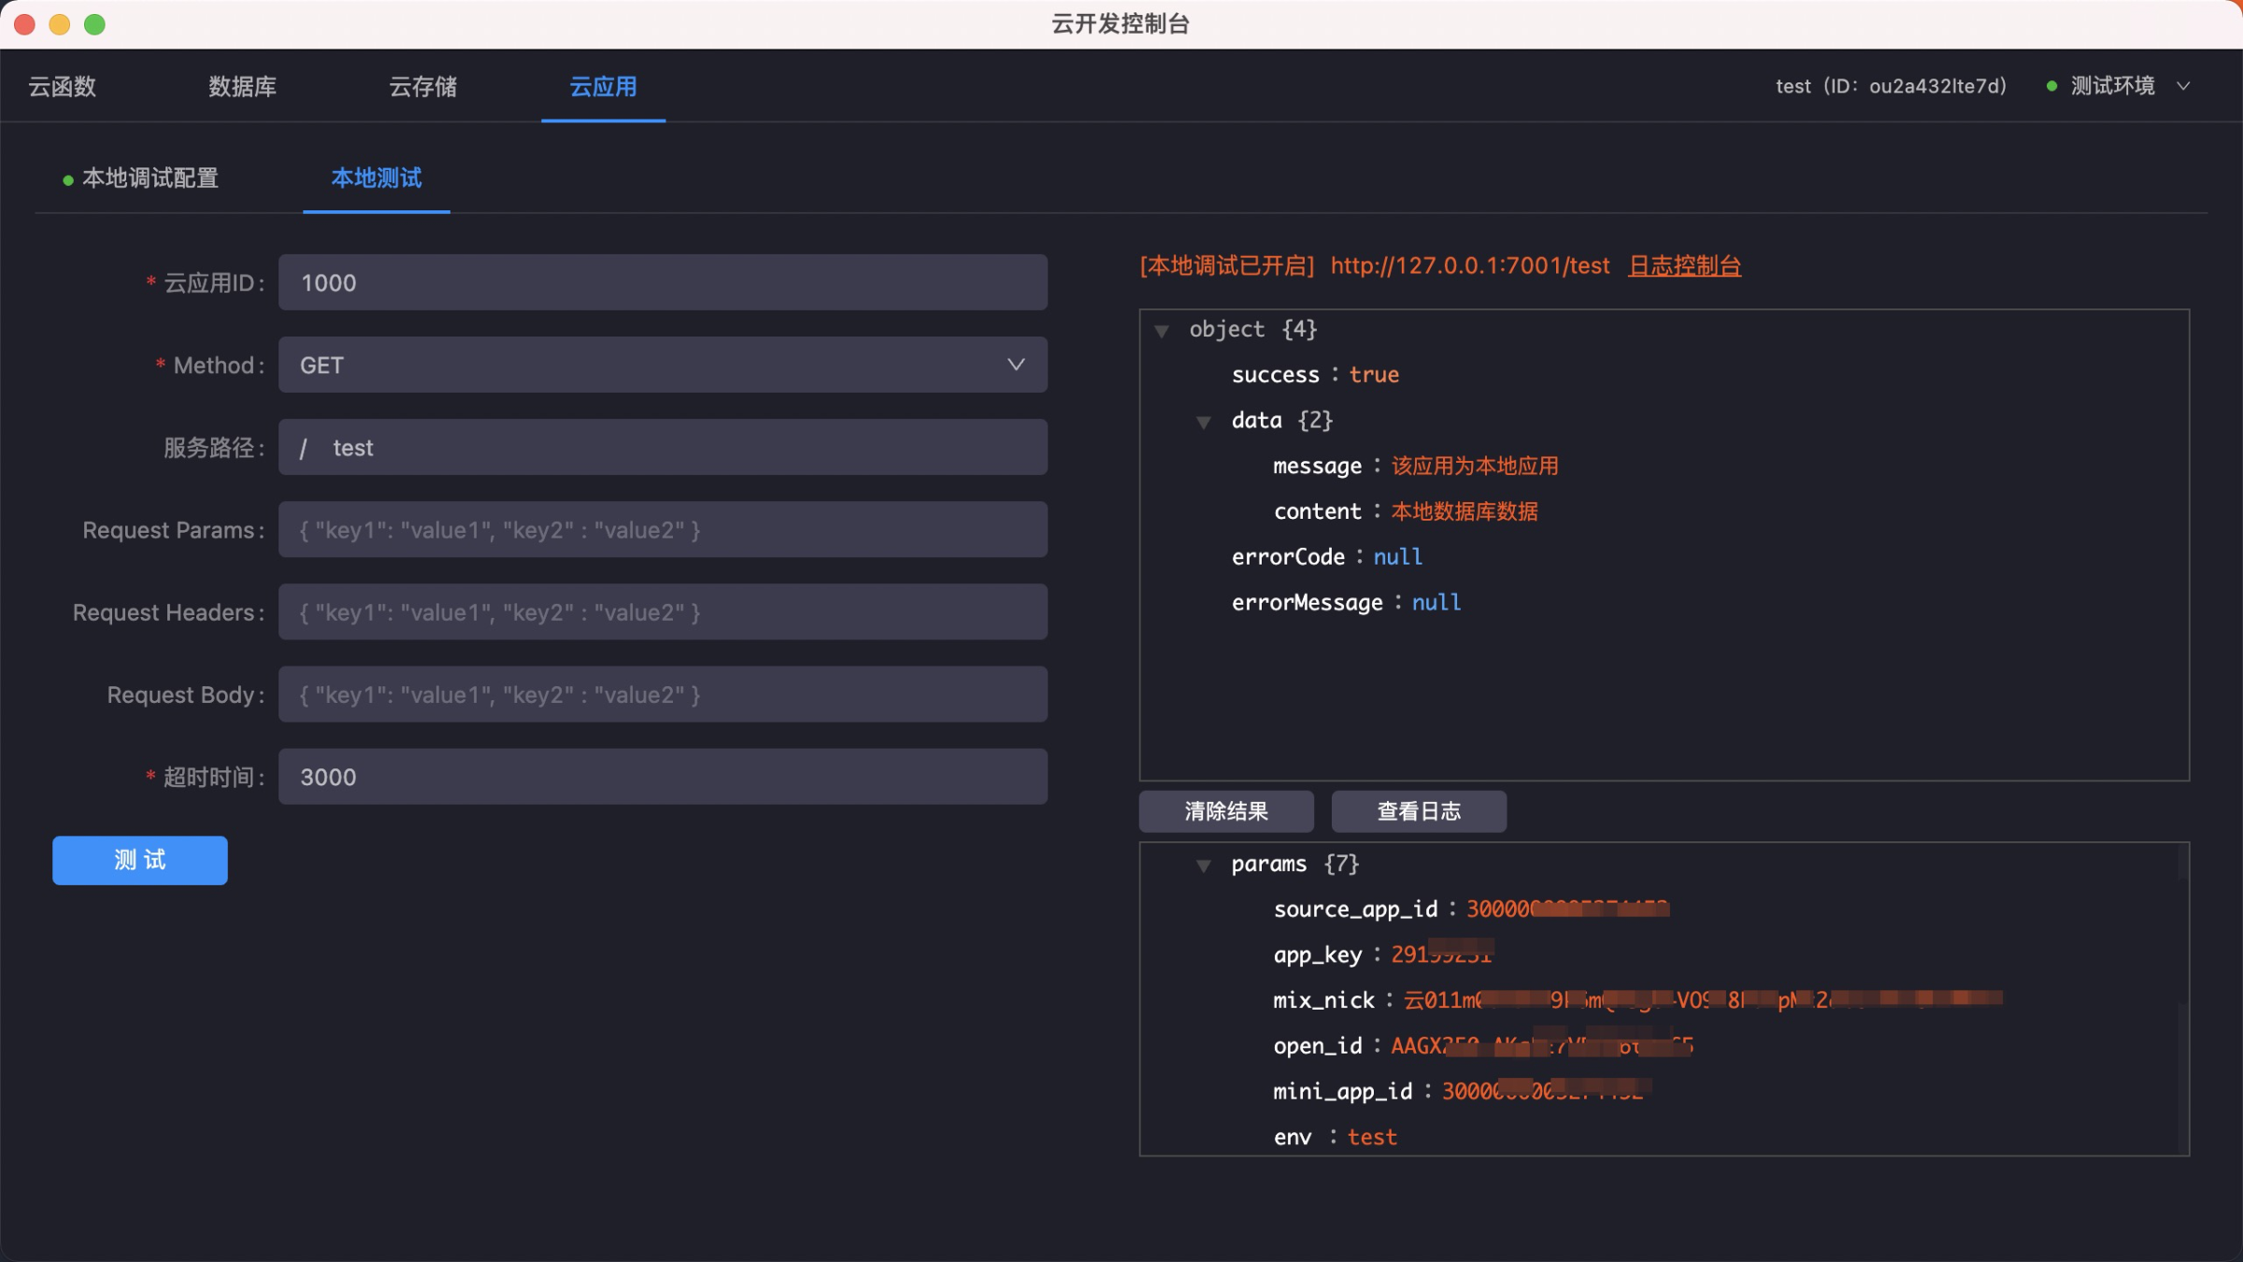Open the 云函数 tab
Screen dimensions: 2243x1262
pos(63,86)
